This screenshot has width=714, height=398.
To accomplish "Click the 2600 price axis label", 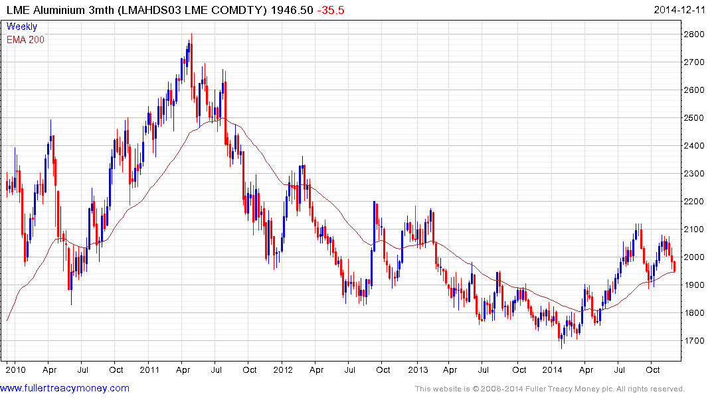I will (694, 90).
